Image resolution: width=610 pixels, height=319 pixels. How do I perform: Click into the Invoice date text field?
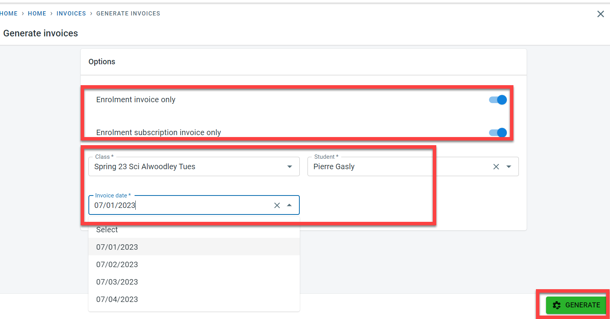pos(178,205)
